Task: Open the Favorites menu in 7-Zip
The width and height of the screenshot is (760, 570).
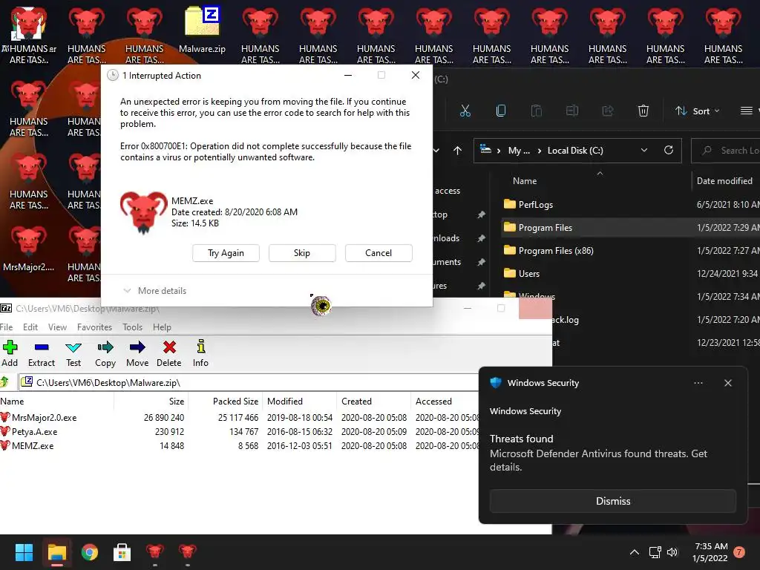Action: coord(94,327)
